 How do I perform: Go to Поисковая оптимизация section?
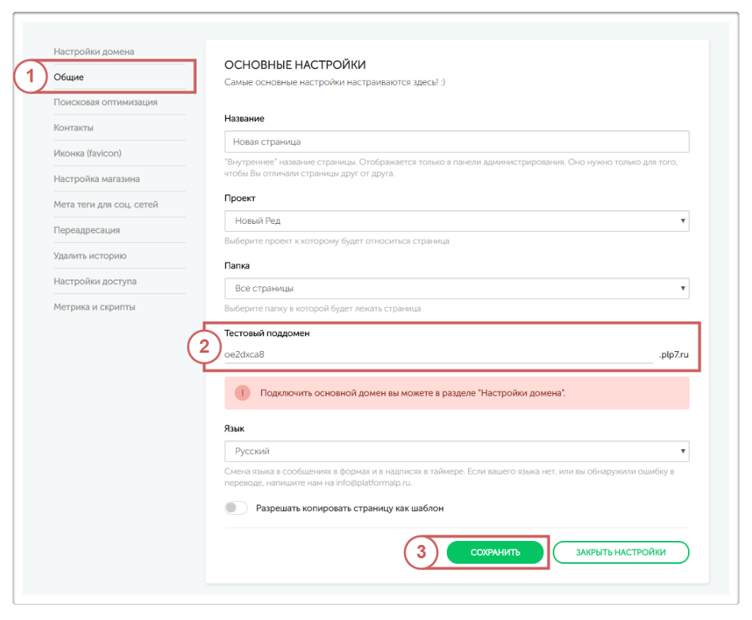(x=105, y=102)
